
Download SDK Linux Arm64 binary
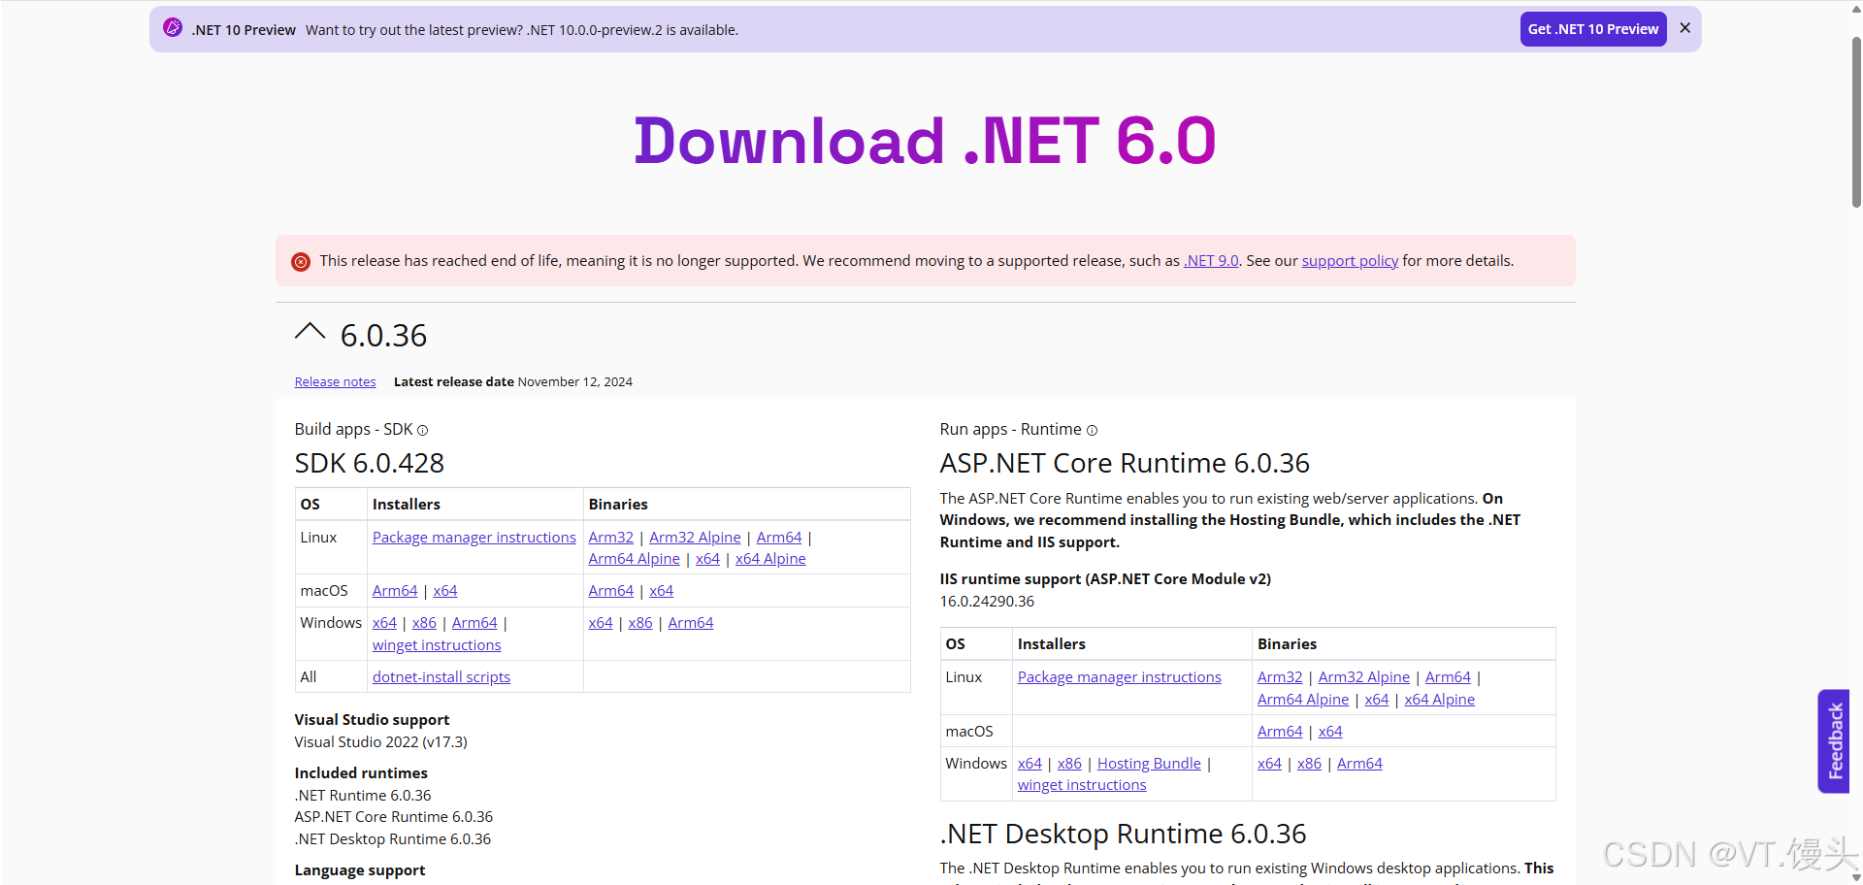coord(779,537)
